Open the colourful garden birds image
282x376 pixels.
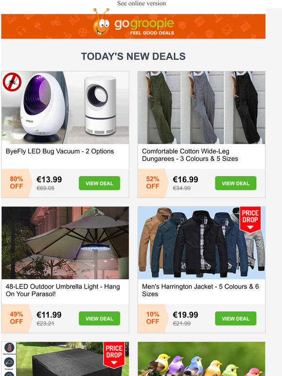point(201,359)
